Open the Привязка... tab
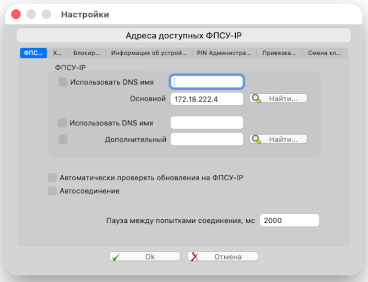368x282 pixels. (279, 53)
